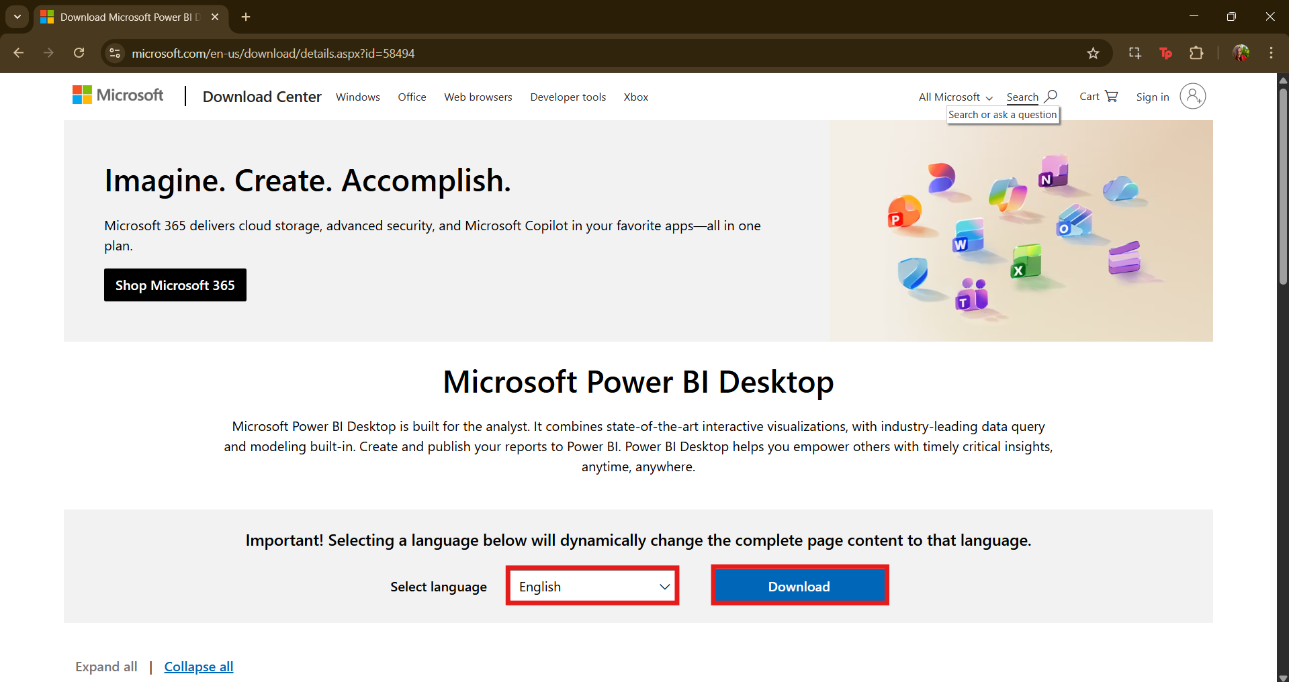
Task: Open the Office menu item
Action: pos(412,97)
